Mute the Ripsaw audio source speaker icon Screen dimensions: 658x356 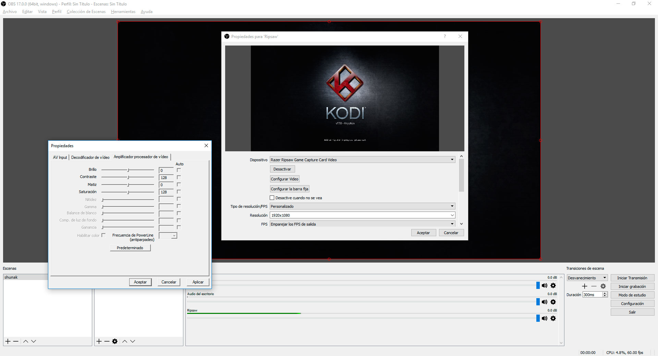point(544,318)
